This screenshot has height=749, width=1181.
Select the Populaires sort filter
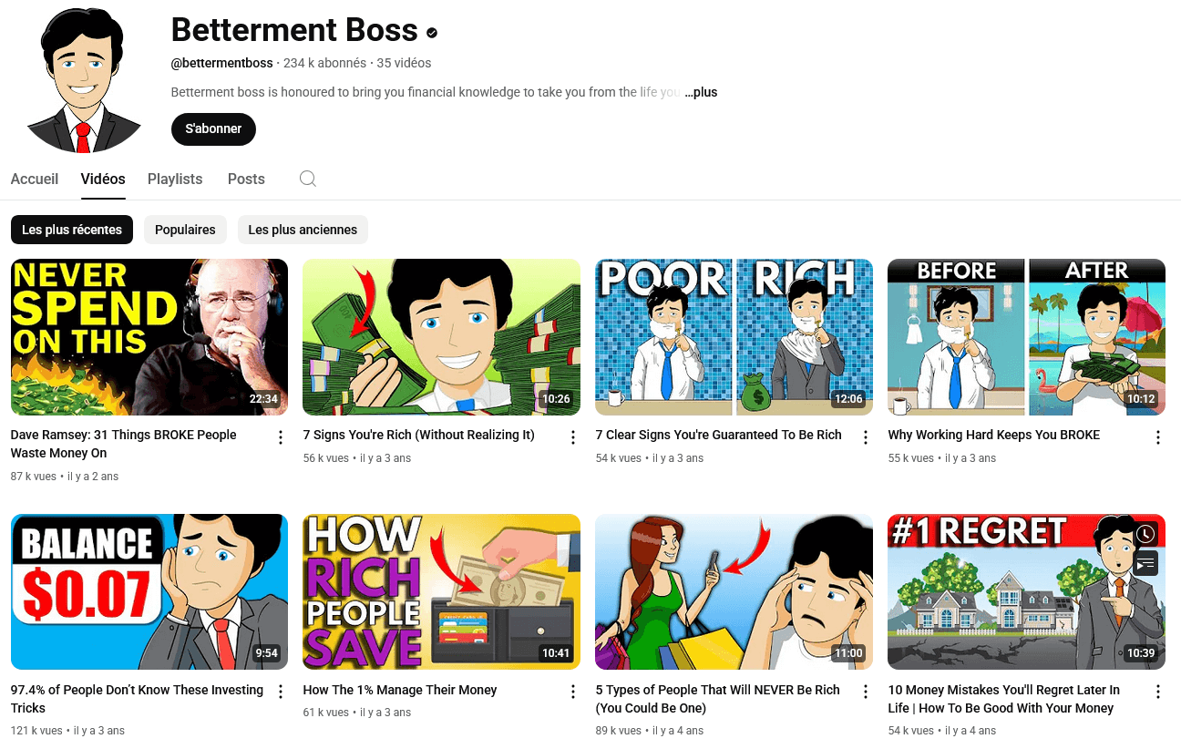click(x=185, y=230)
